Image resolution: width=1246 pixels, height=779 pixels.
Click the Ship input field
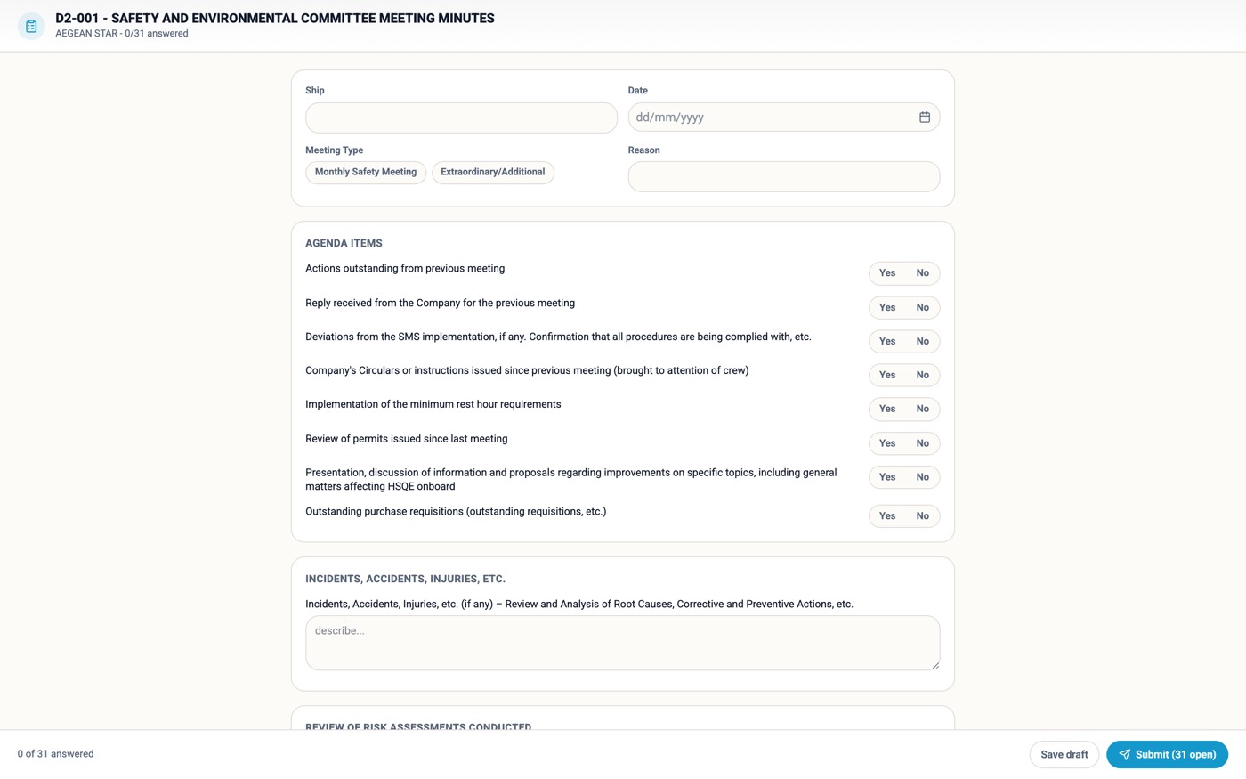click(461, 118)
